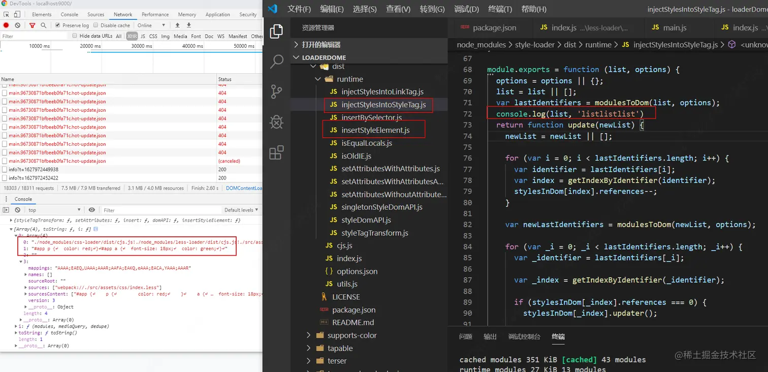
Task: Filter network requests by XHR
Action: click(x=132, y=36)
